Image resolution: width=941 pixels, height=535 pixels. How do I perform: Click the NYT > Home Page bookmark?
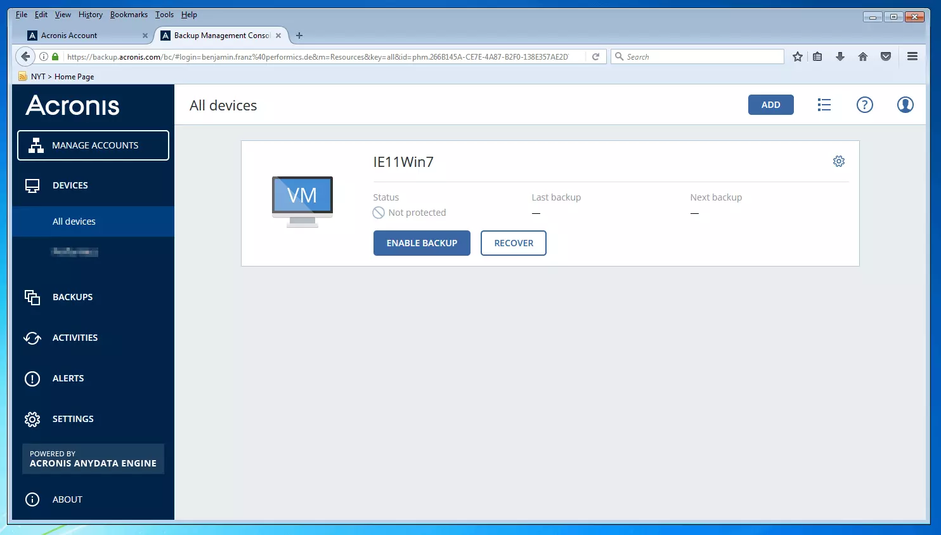click(57, 77)
